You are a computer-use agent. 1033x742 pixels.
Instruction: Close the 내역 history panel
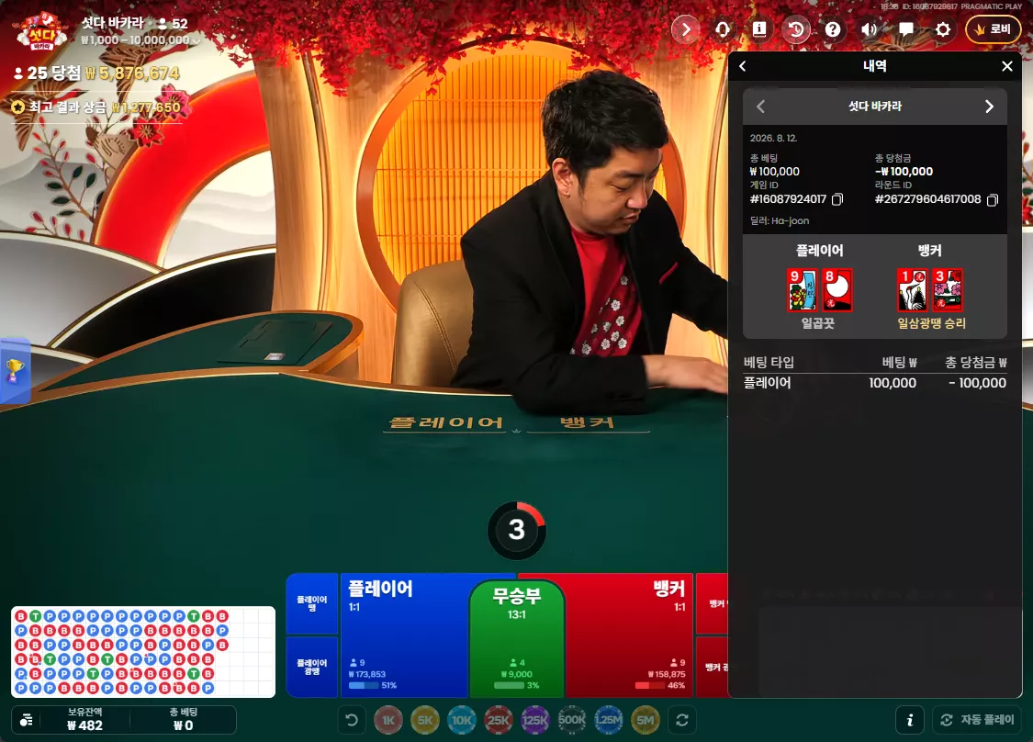[1006, 66]
